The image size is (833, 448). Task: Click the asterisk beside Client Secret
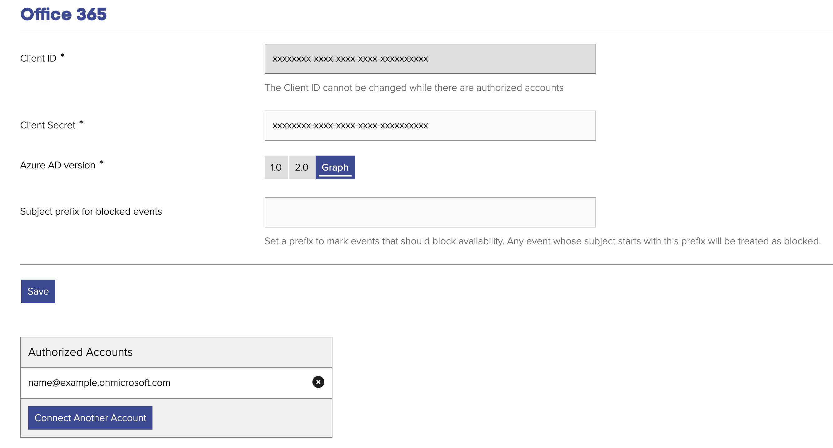coord(81,122)
